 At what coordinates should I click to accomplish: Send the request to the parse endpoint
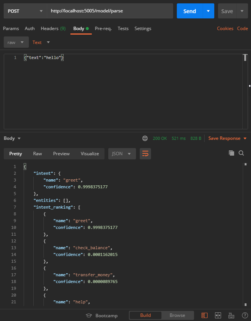pyautogui.click(x=190, y=11)
